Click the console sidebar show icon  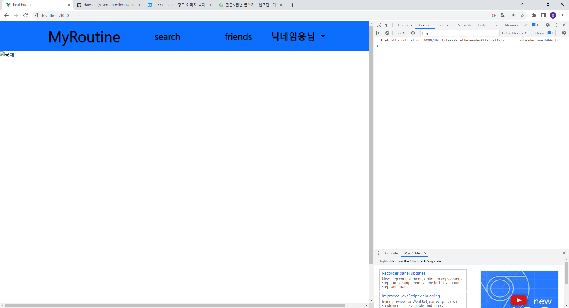click(x=378, y=33)
